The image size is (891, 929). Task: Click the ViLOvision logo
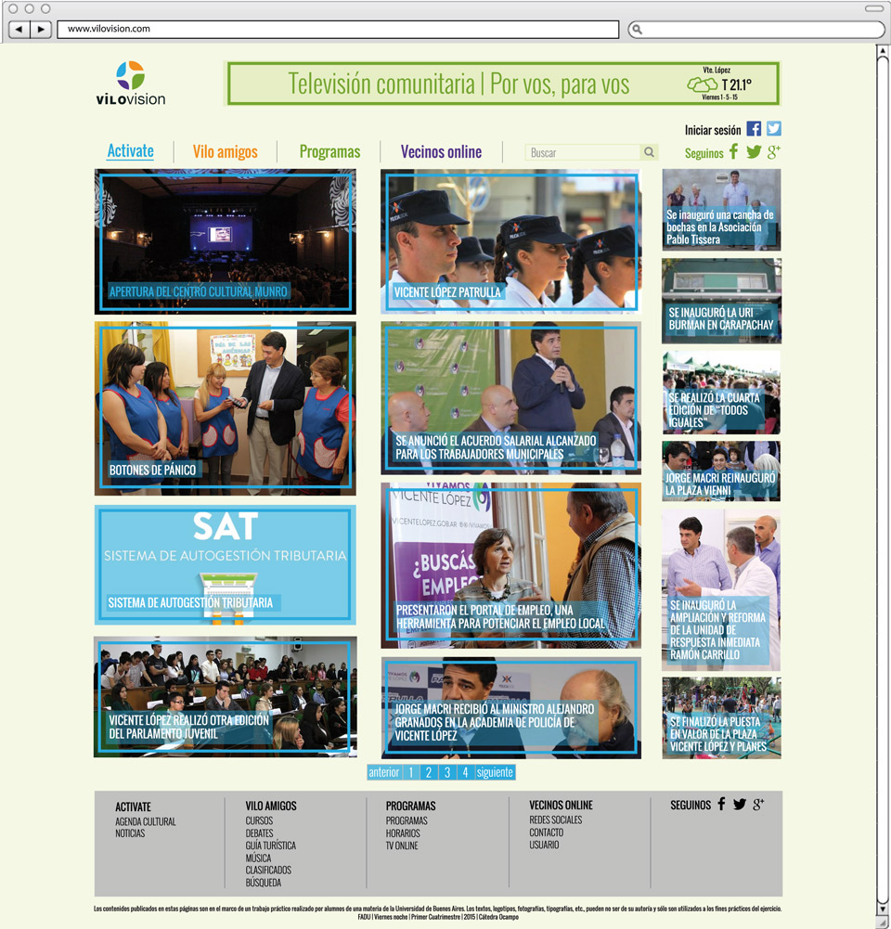click(x=130, y=83)
